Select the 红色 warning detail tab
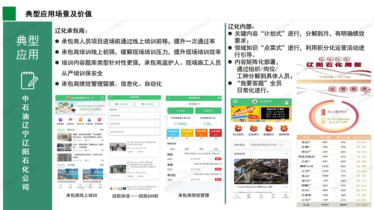This screenshot has height=210, width=374. 216,149
